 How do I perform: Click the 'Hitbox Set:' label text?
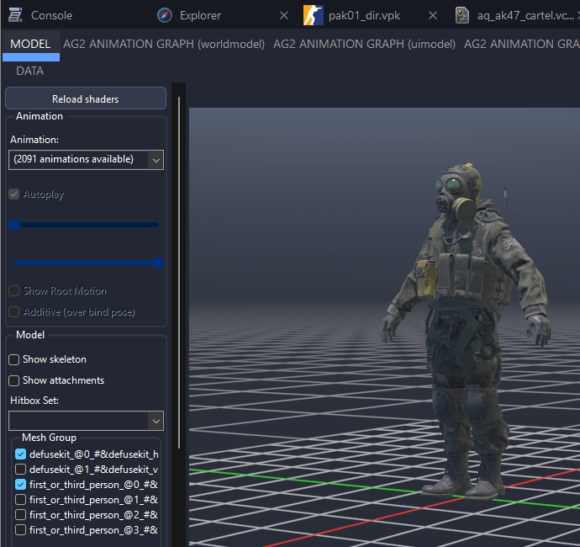pyautogui.click(x=34, y=401)
